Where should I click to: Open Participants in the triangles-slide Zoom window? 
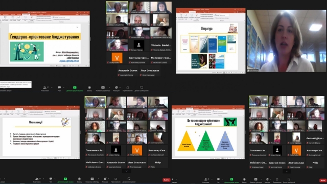coord(206,180)
